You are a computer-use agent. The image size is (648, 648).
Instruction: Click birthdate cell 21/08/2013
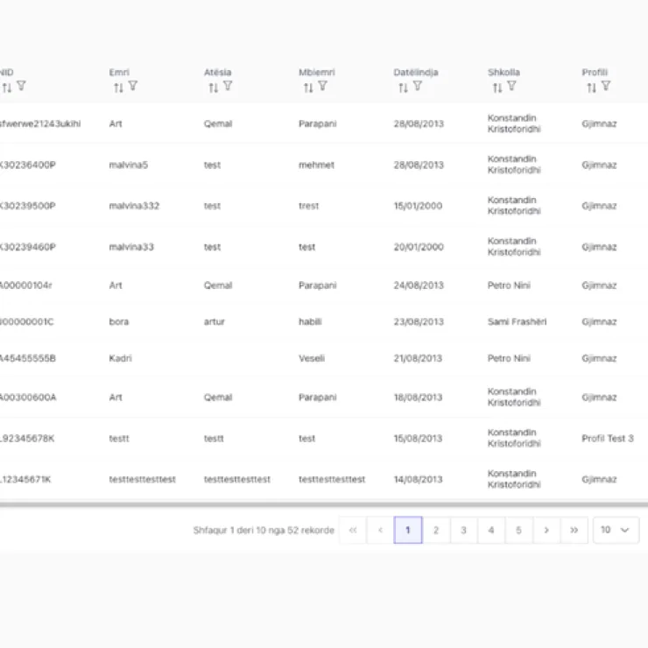click(x=418, y=358)
